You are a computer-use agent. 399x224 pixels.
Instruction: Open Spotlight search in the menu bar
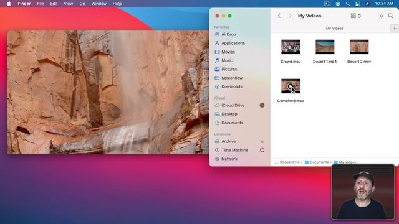click(348, 4)
